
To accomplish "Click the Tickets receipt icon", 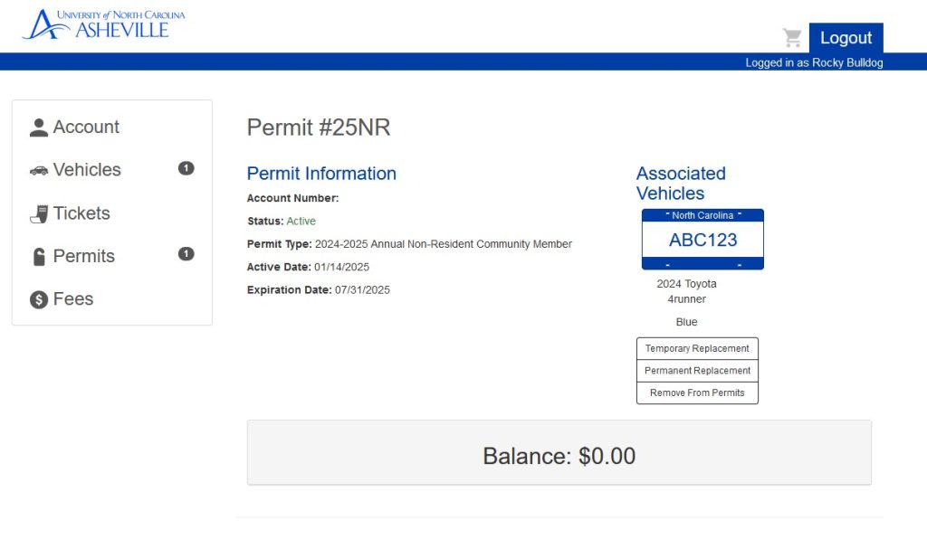I will pos(38,213).
